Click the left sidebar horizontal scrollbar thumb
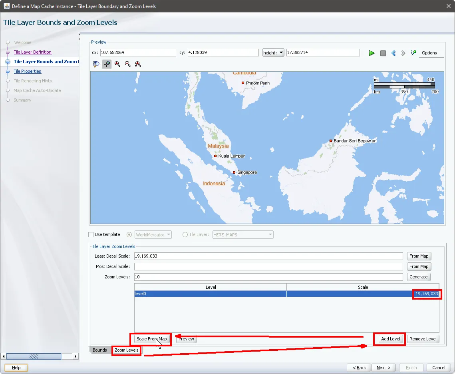 [x=34, y=356]
